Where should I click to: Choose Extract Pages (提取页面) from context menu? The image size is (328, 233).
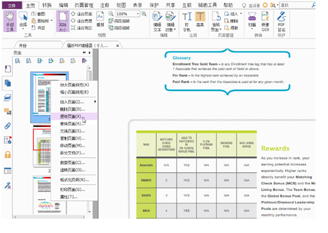pyautogui.click(x=71, y=116)
